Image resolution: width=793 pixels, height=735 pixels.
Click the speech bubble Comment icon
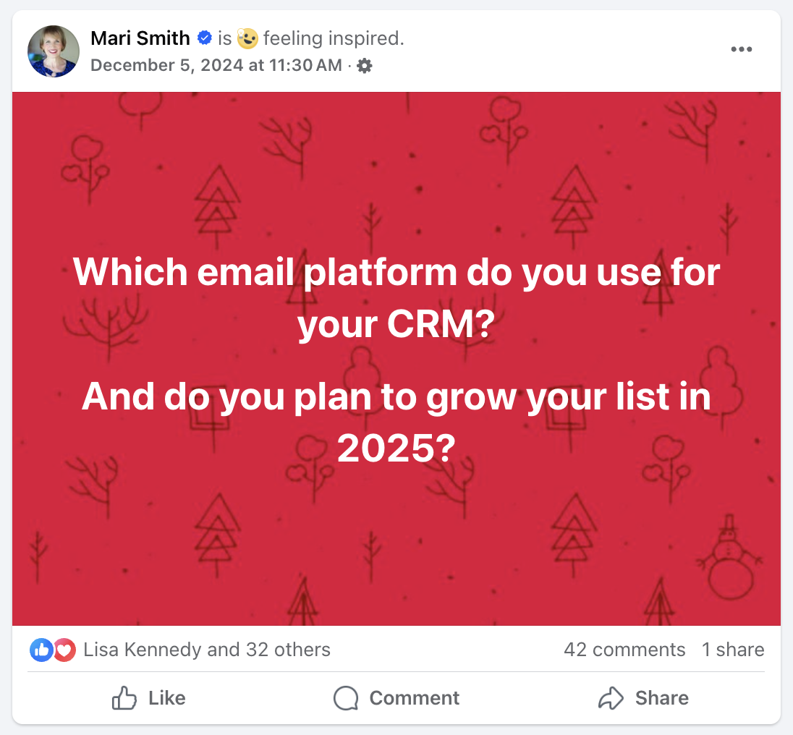[347, 697]
